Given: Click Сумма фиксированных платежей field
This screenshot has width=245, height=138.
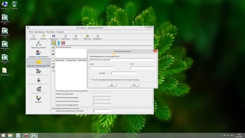Looking at the screenshot, I should [x=102, y=111].
